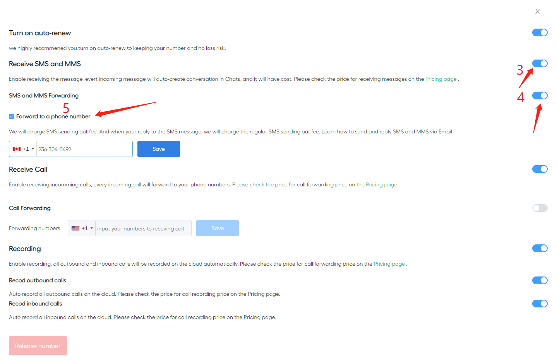This screenshot has width=557, height=360.
Task: Toggle the auto-renew switch
Action: click(540, 32)
